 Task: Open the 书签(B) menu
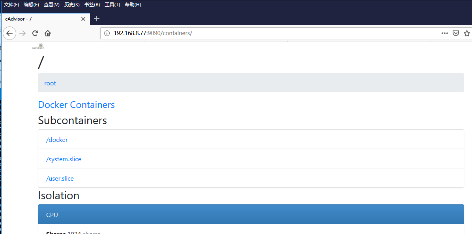(92, 5)
